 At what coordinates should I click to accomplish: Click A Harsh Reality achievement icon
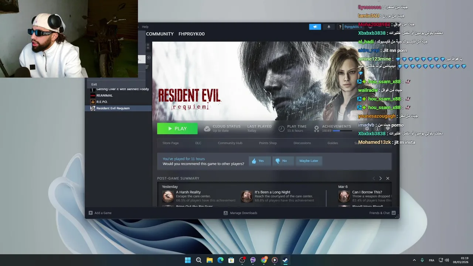[x=168, y=197]
